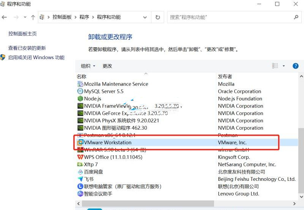Click the 飞书 paper plane icon
The width and height of the screenshot is (304, 210).
click(x=80, y=179)
